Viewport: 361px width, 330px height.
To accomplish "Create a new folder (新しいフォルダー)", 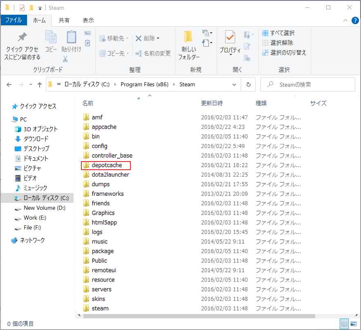I will click(x=189, y=45).
